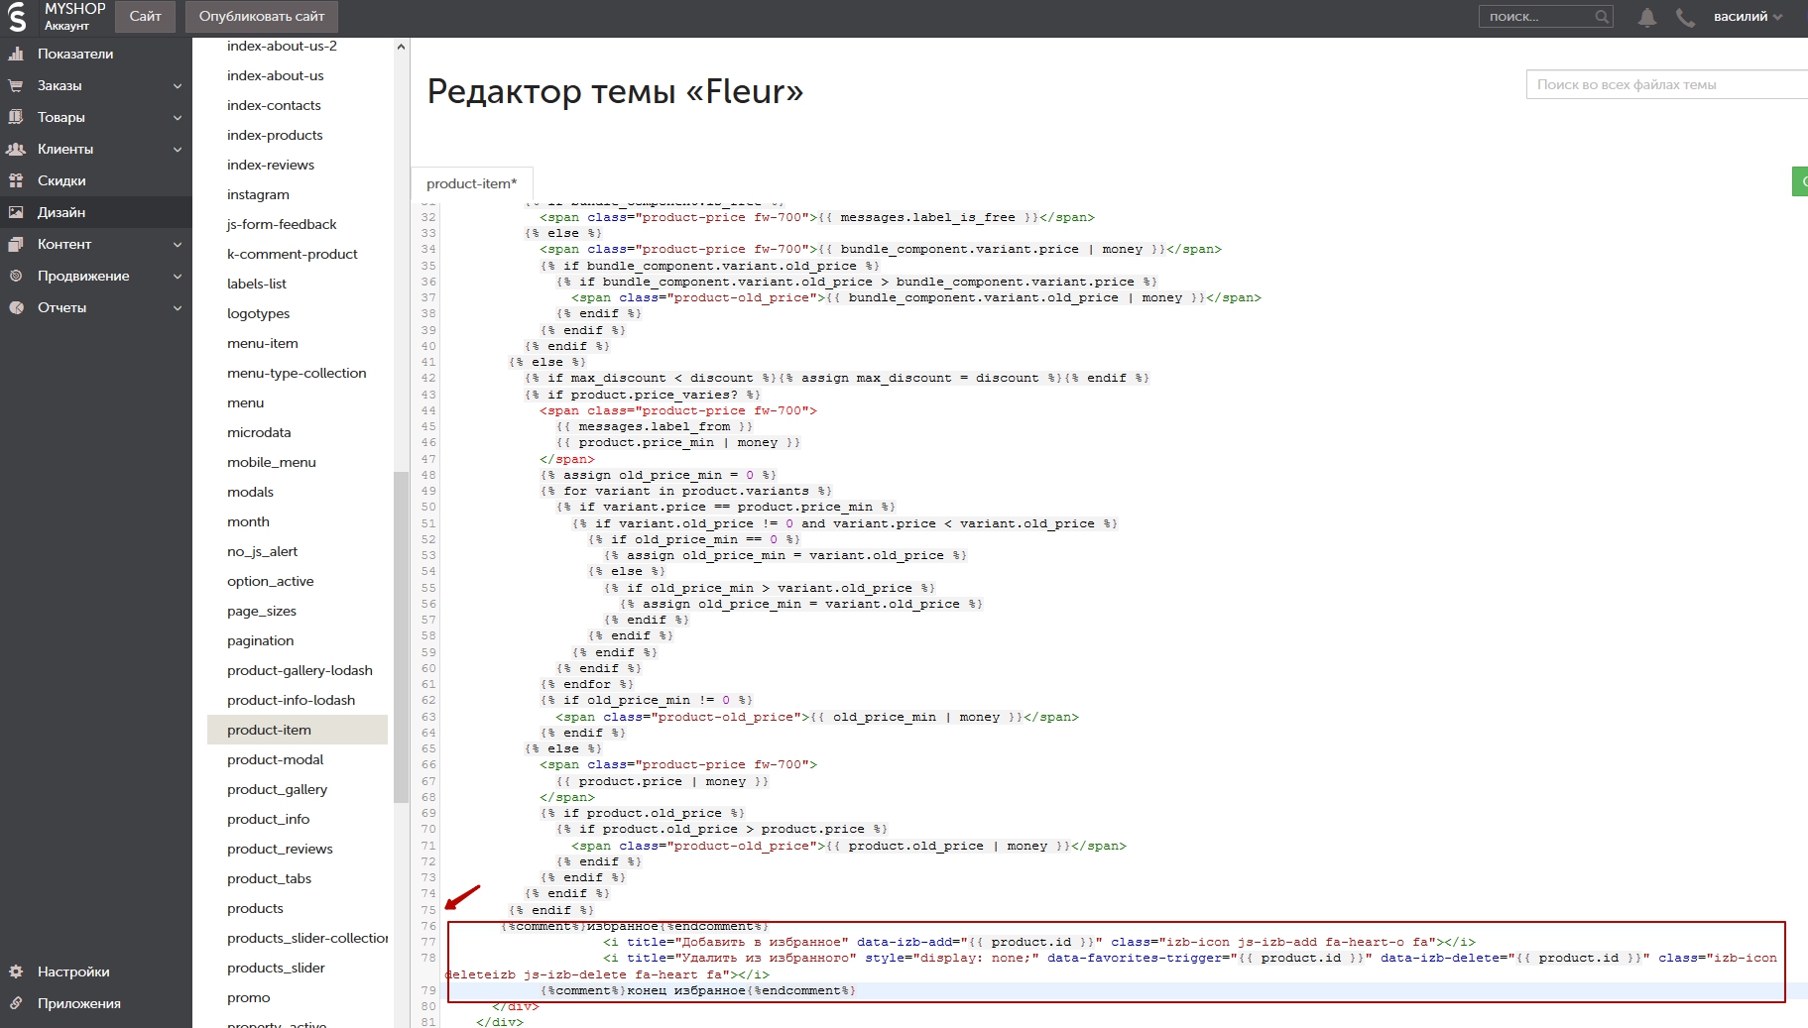The image size is (1808, 1028).
Task: Click the Показатели chart icon
Action: (16, 54)
